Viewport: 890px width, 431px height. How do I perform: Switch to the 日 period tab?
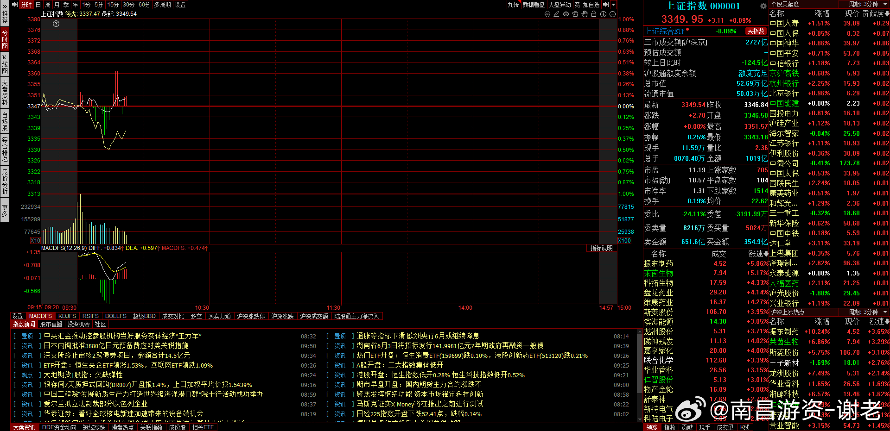tap(38, 5)
